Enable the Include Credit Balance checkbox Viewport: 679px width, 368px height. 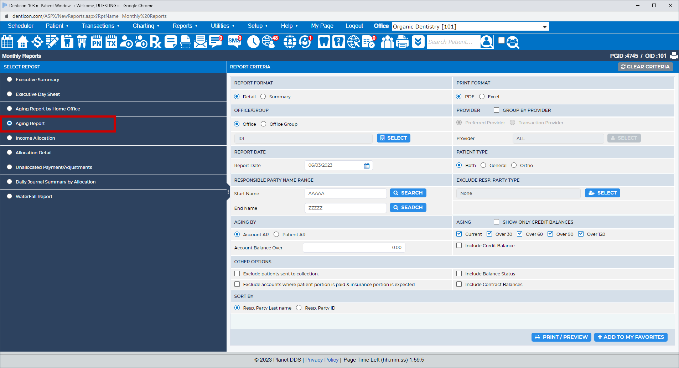(x=459, y=245)
